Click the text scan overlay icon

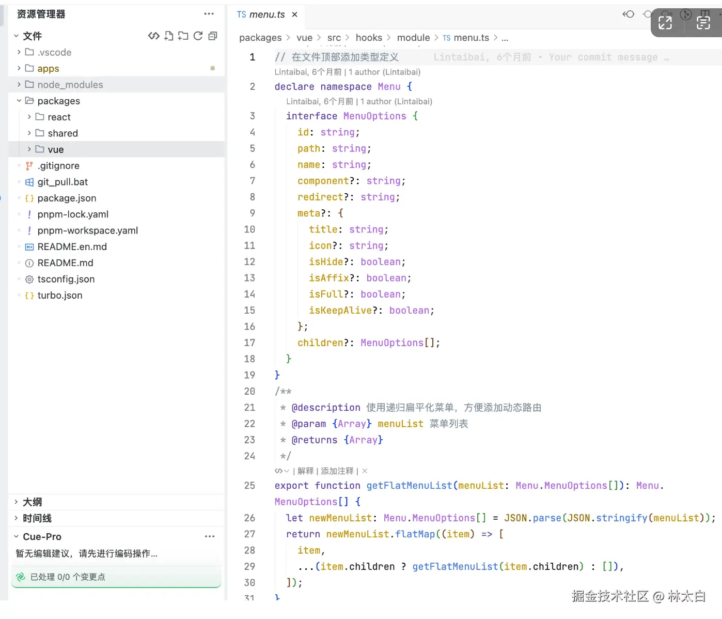coord(703,22)
